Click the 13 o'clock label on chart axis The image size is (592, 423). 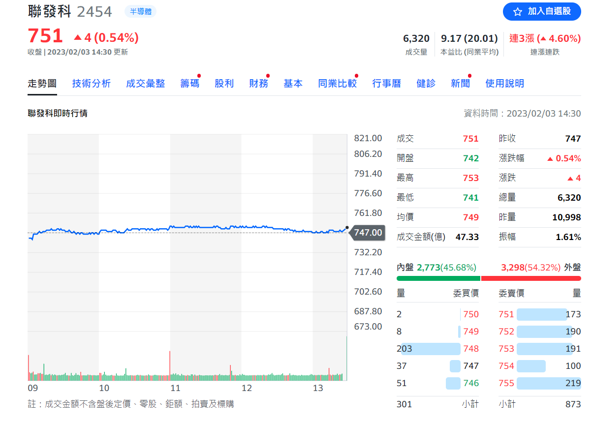318,388
